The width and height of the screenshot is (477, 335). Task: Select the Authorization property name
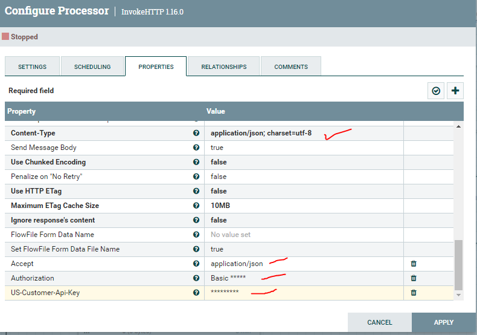[x=33, y=278]
